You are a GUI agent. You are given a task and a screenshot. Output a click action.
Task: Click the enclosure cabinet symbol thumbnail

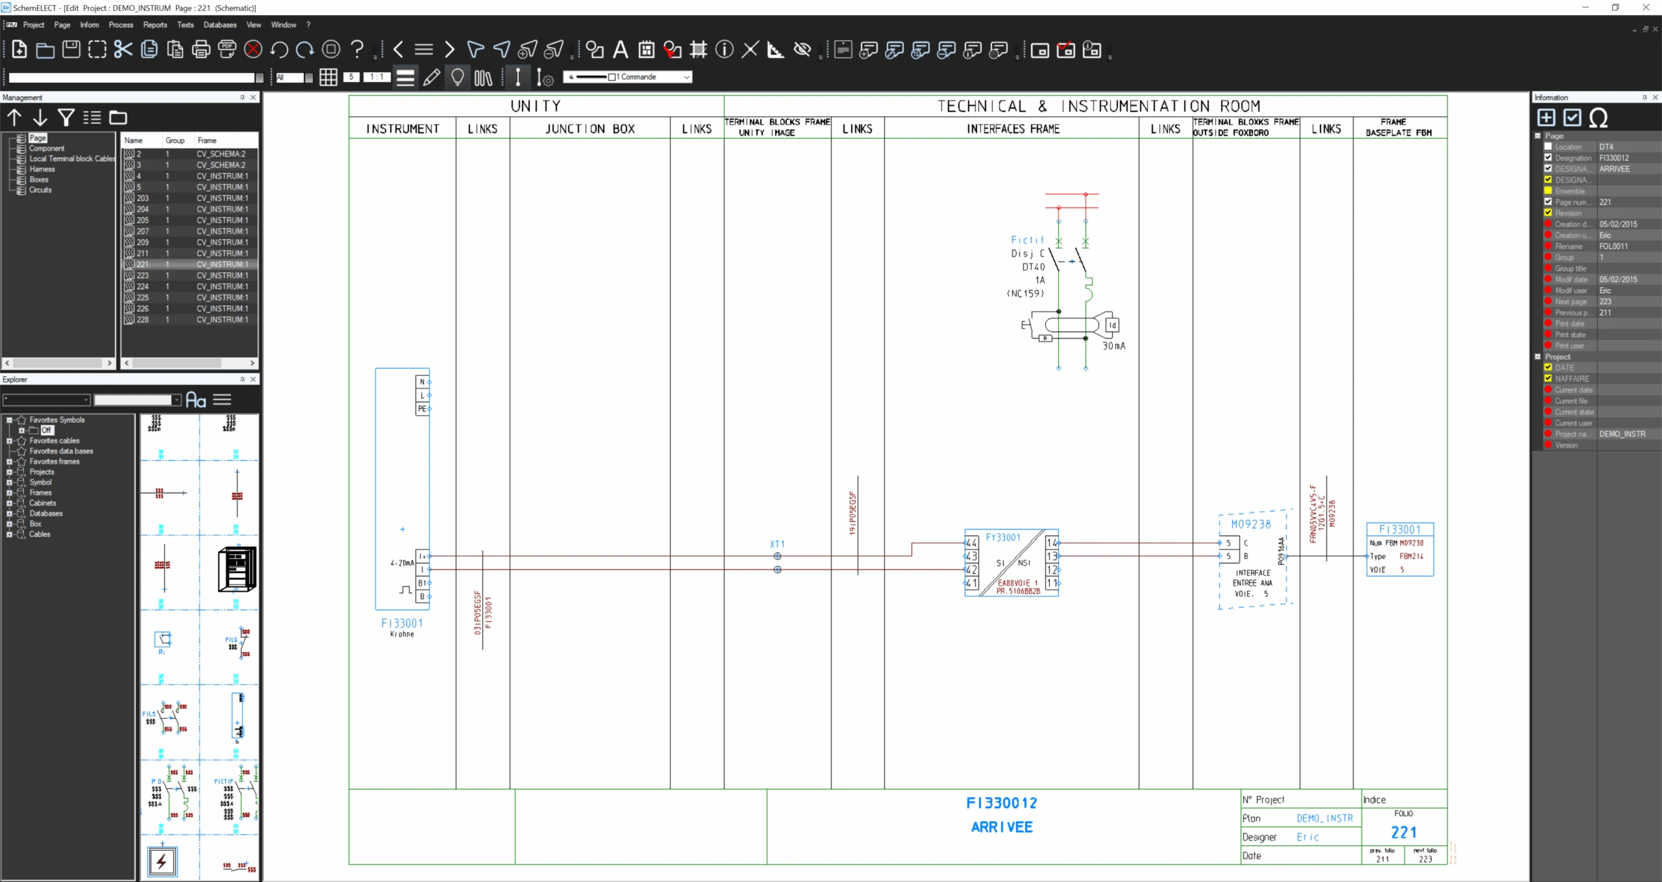coord(236,569)
